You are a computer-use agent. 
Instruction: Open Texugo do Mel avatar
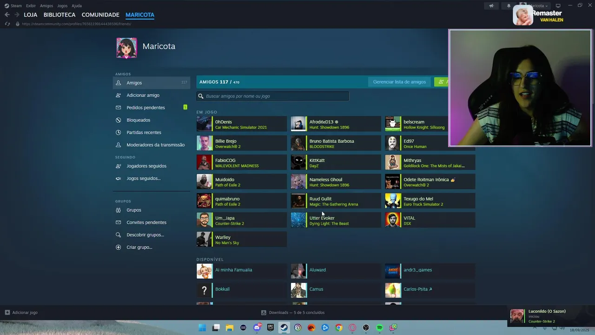393,201
